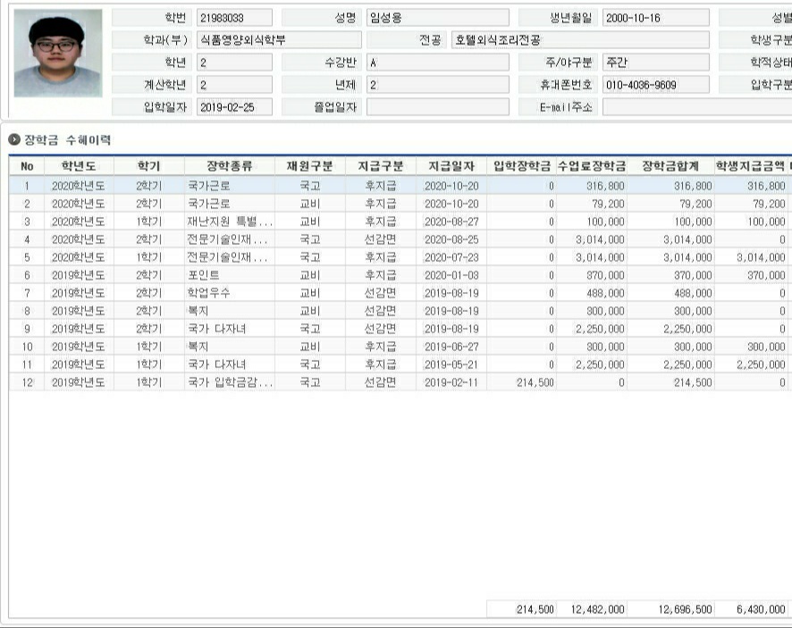Screen dimensions: 792x628
Task: Click the 입학일자 field 2019-02-25
Action: tap(234, 107)
